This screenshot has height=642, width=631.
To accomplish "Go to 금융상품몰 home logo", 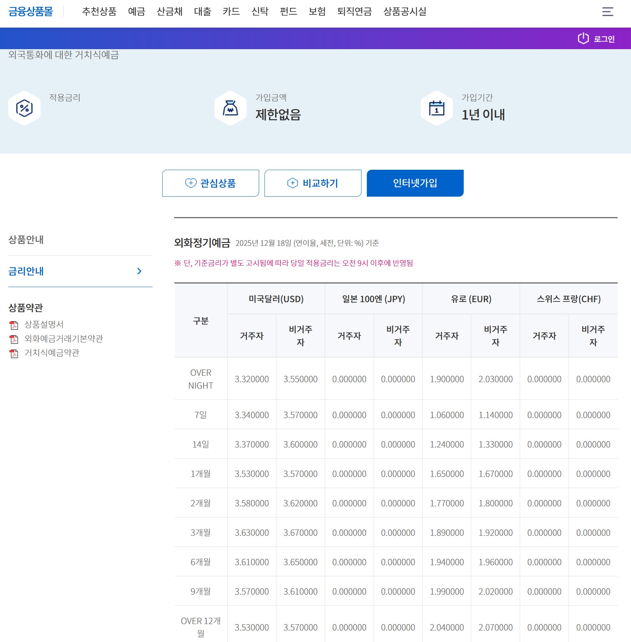I will pos(31,12).
